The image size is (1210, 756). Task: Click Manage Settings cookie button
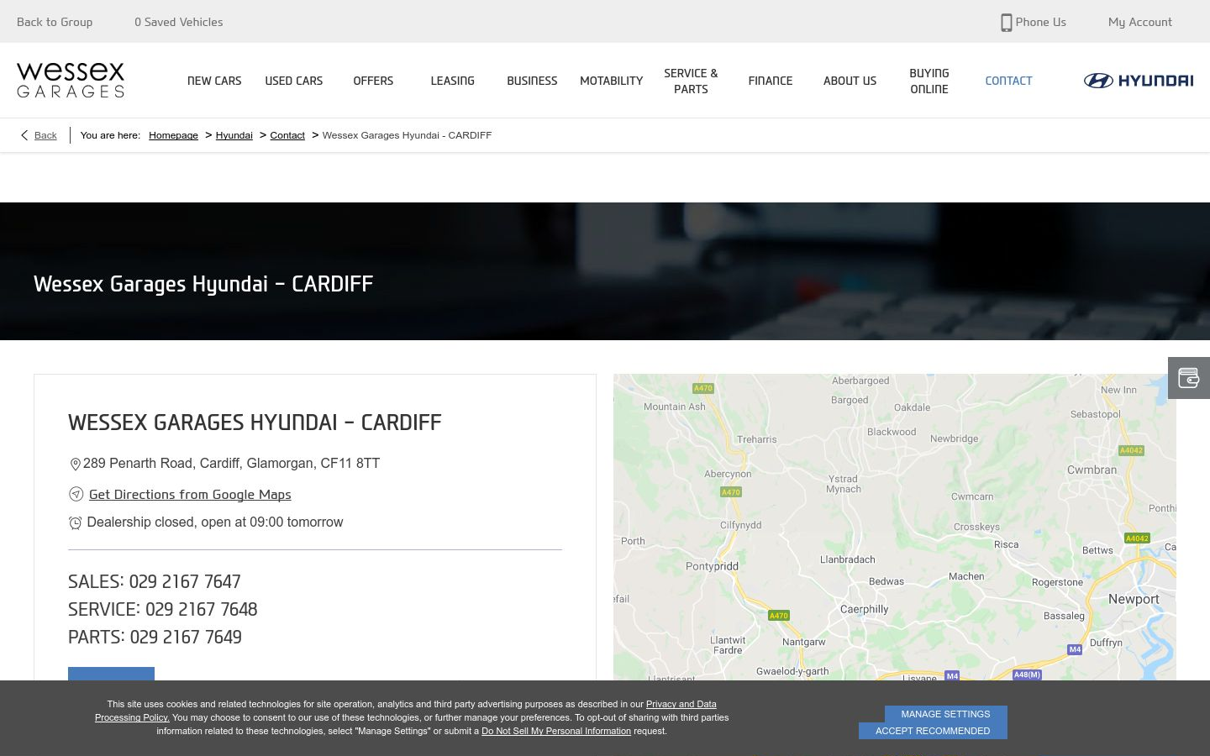pyautogui.click(x=945, y=714)
